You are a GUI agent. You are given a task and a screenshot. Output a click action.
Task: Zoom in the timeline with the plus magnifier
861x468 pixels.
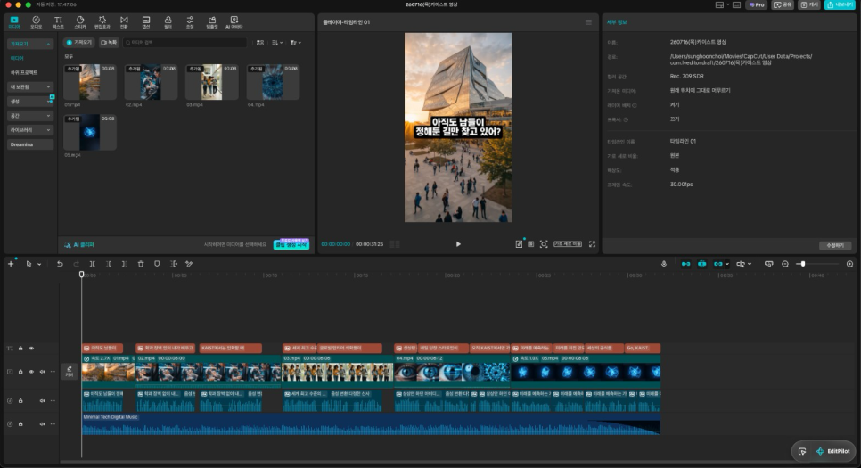(x=850, y=264)
